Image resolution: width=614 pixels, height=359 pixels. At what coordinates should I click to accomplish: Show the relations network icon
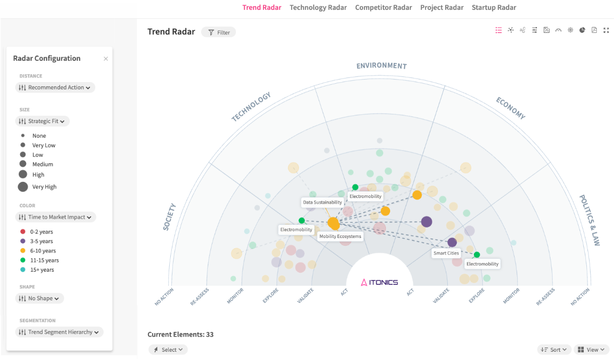click(x=510, y=30)
